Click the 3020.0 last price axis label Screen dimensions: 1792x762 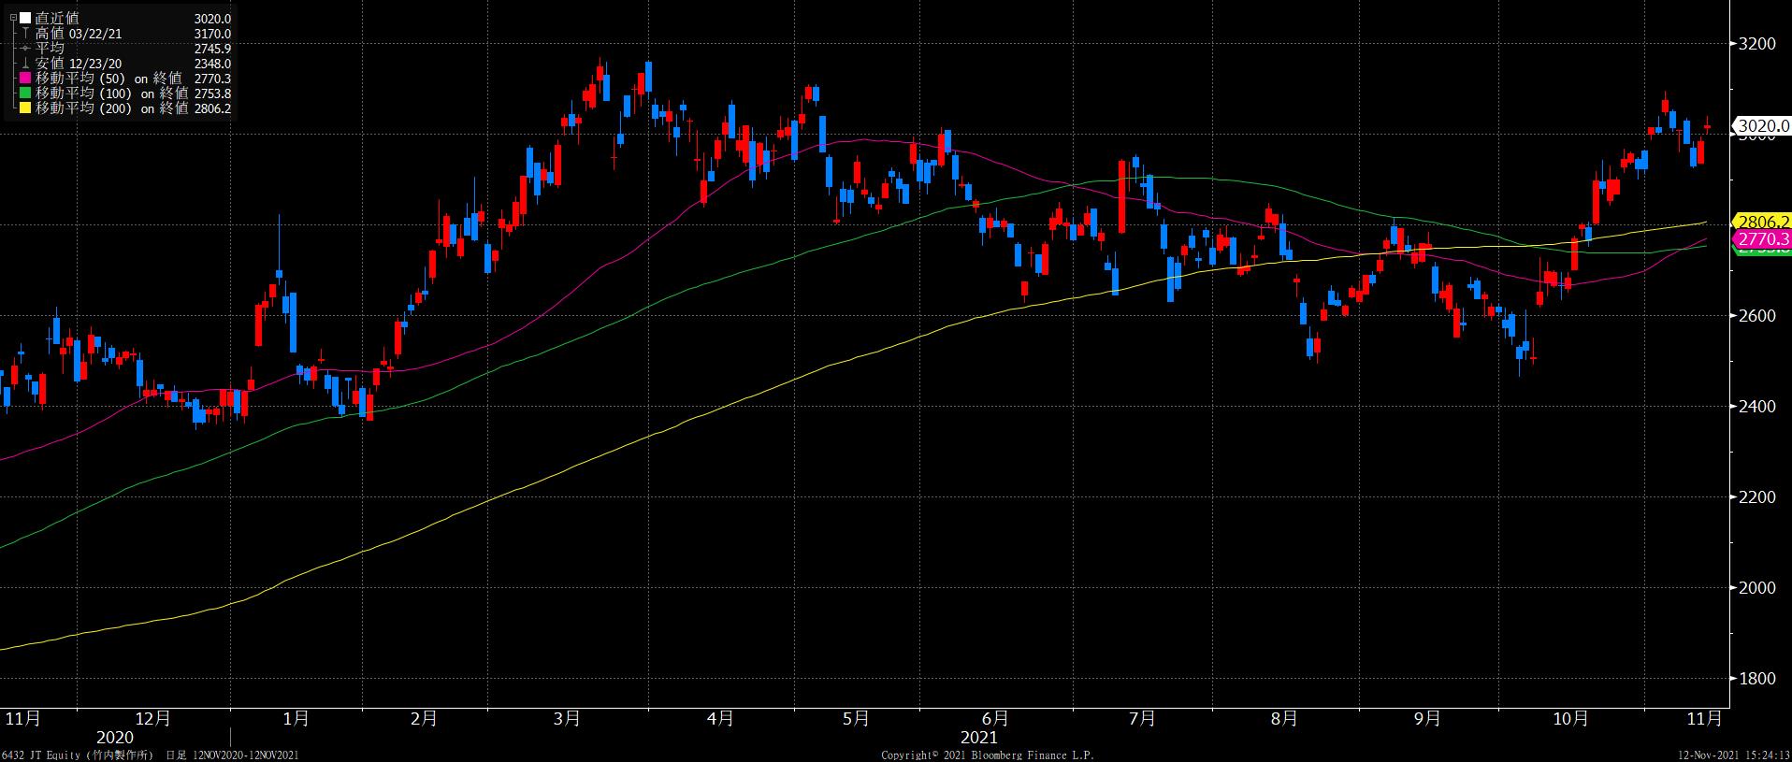tap(1760, 125)
